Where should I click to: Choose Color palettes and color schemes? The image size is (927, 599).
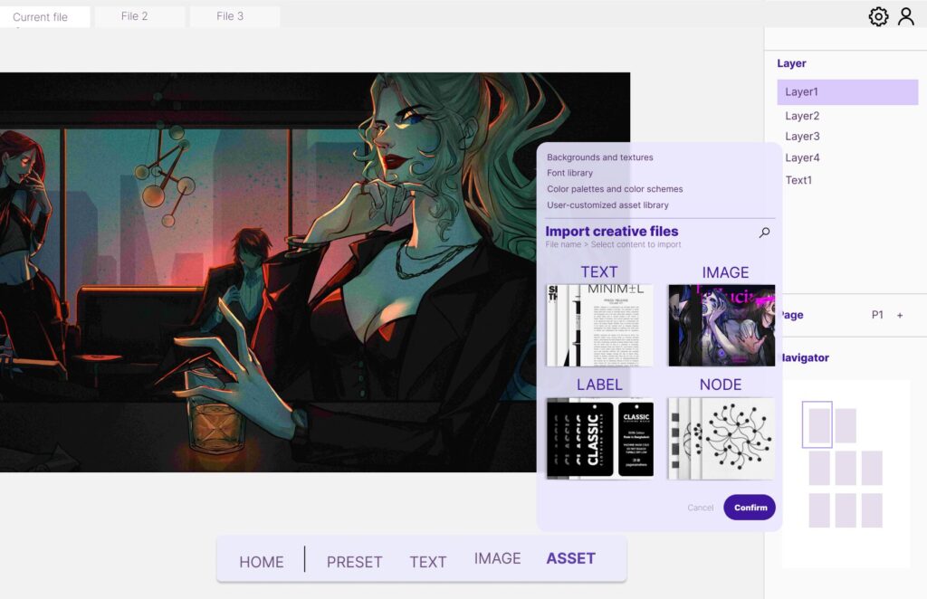(615, 189)
